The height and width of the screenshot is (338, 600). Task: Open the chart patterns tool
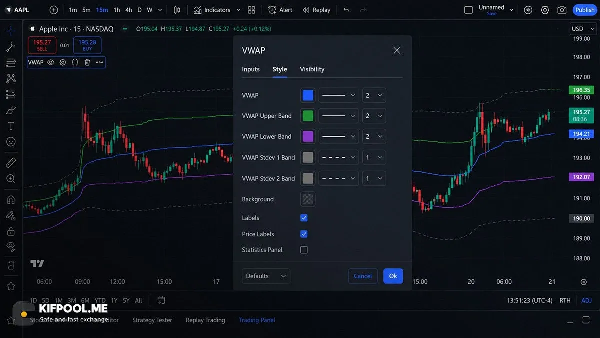click(x=11, y=78)
